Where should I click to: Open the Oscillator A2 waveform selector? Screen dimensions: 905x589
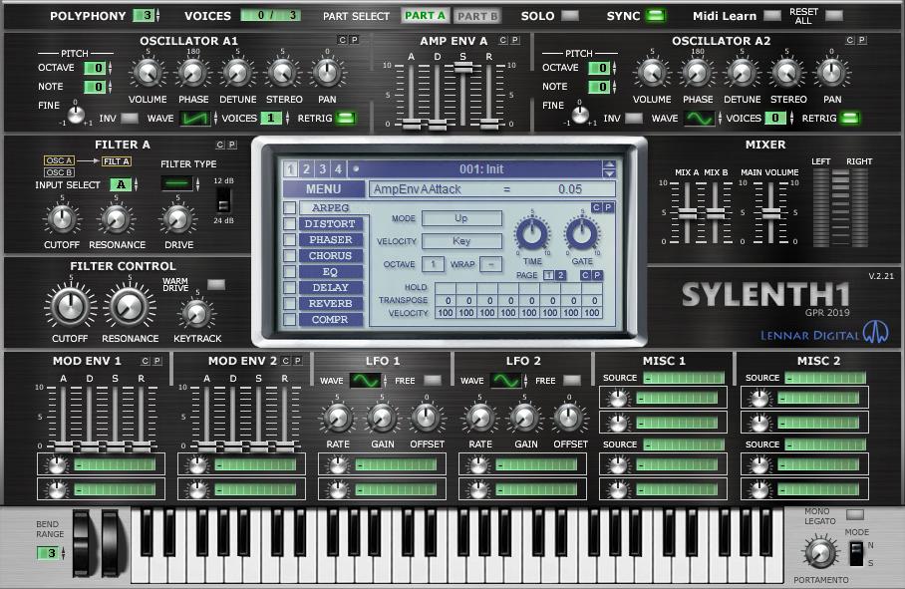pos(699,119)
